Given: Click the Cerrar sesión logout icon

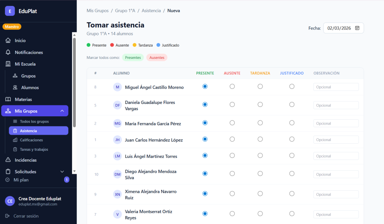Looking at the screenshot, I should click(8, 216).
